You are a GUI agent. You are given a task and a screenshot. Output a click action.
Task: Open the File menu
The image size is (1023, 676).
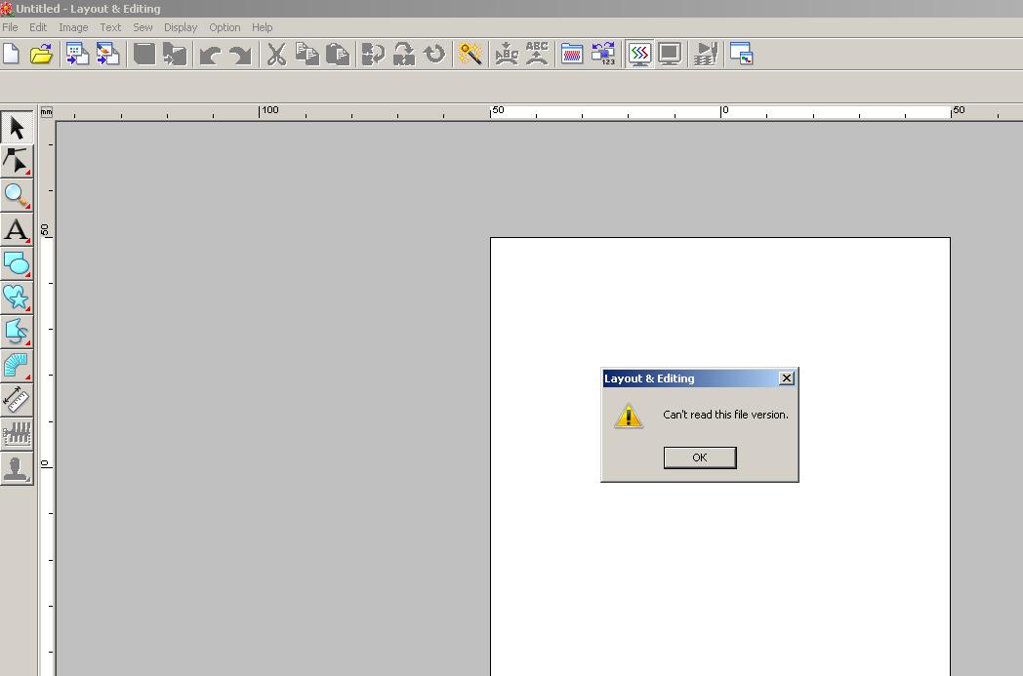click(x=10, y=27)
